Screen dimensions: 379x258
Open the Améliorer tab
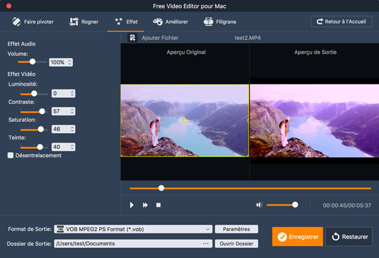171,21
